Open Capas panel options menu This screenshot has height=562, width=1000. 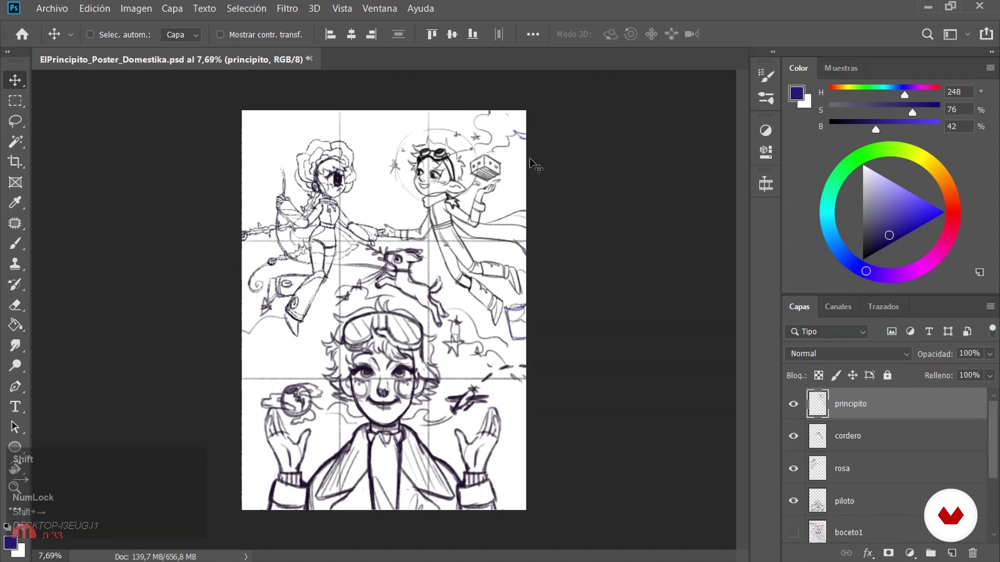[990, 306]
